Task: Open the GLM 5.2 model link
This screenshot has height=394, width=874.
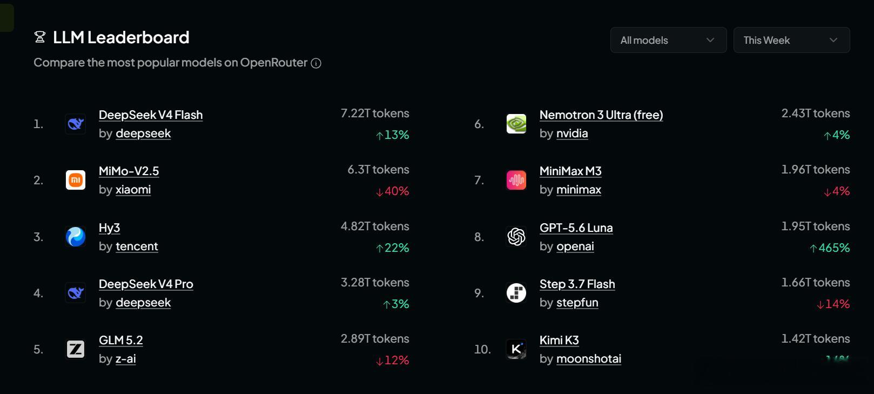Action: click(x=121, y=340)
